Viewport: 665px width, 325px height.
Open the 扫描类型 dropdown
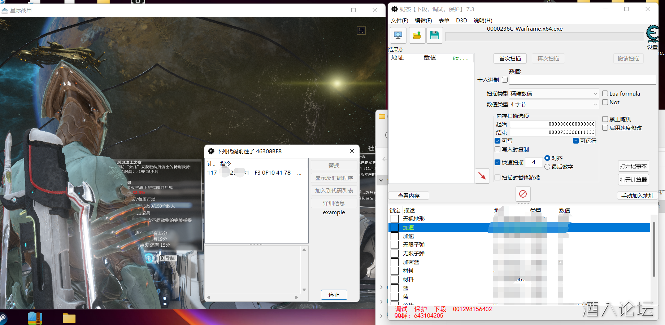(x=554, y=93)
